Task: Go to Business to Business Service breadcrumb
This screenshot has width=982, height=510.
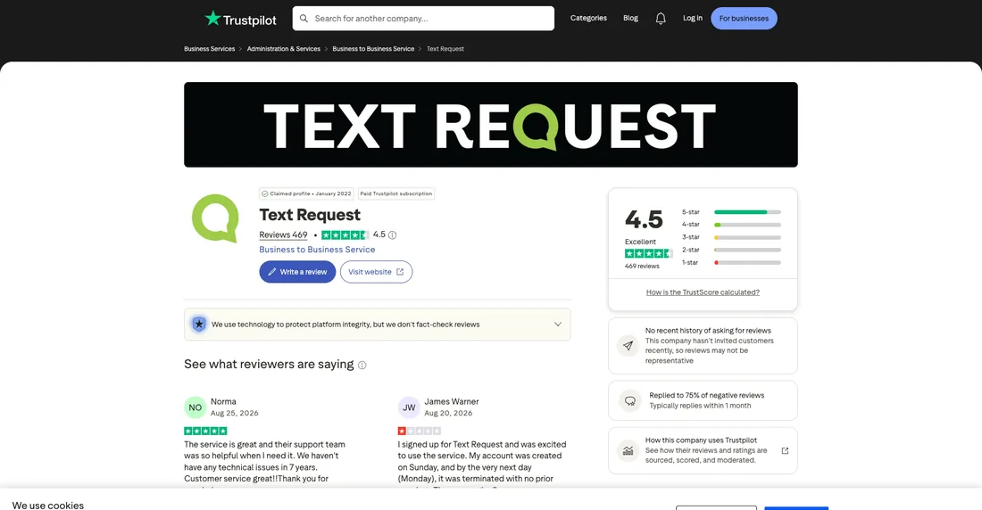Action: (373, 49)
